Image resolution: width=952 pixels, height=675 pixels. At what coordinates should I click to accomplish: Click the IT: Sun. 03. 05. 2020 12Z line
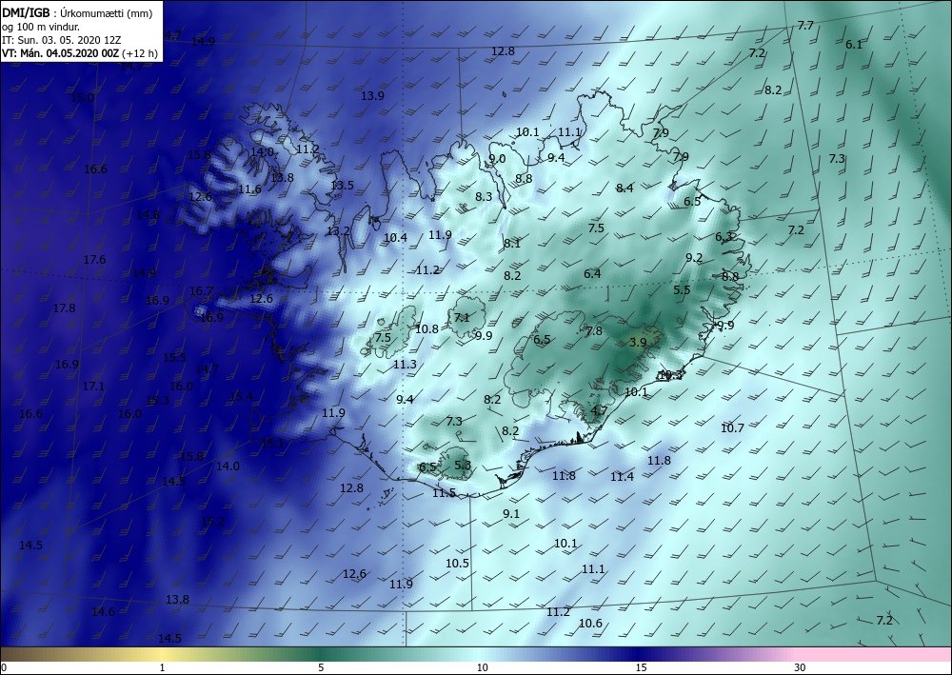61,40
